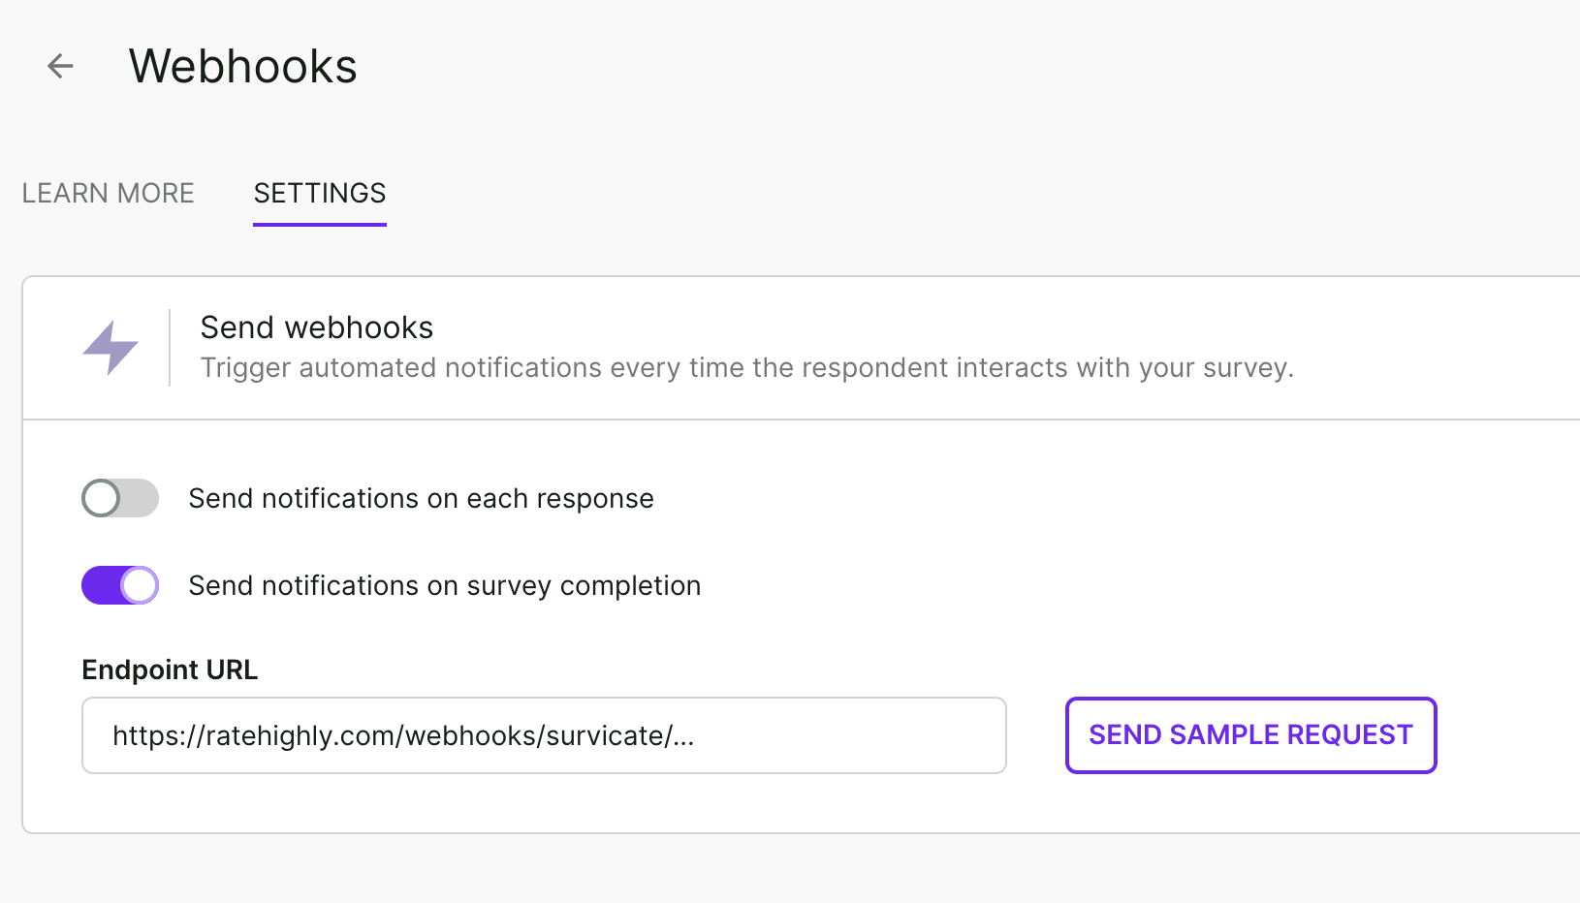This screenshot has height=903, width=1580.
Task: Click the back arrow icon
Action: [x=60, y=66]
